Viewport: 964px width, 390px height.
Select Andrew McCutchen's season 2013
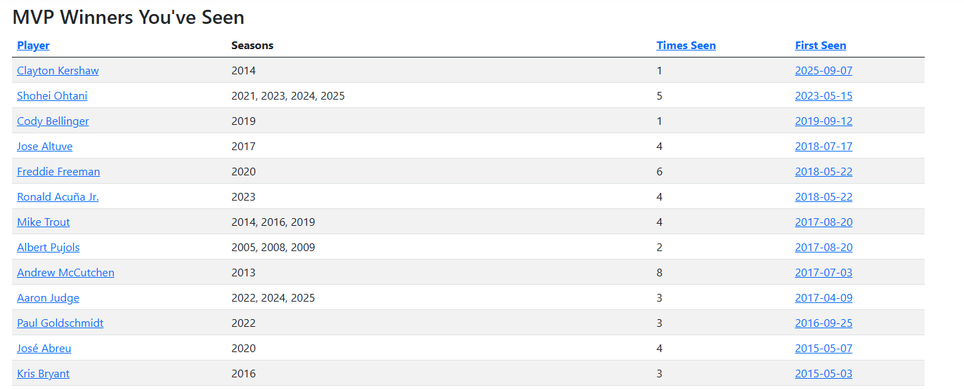244,273
